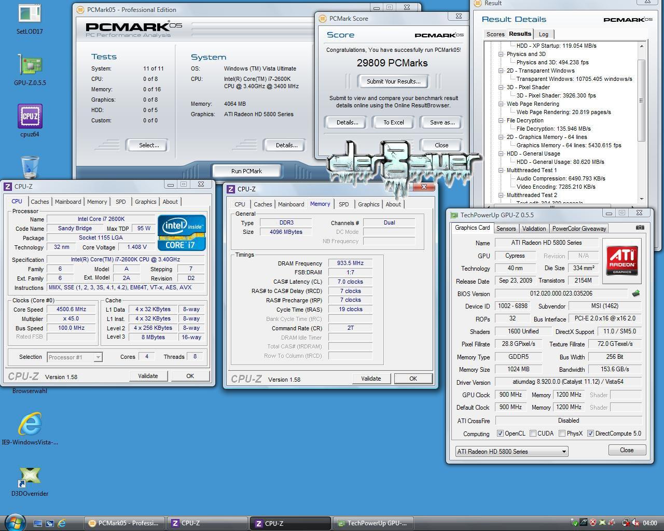Toggle the OpenCL checkbox in GPU-Z
This screenshot has height=531, width=664.
click(x=500, y=434)
